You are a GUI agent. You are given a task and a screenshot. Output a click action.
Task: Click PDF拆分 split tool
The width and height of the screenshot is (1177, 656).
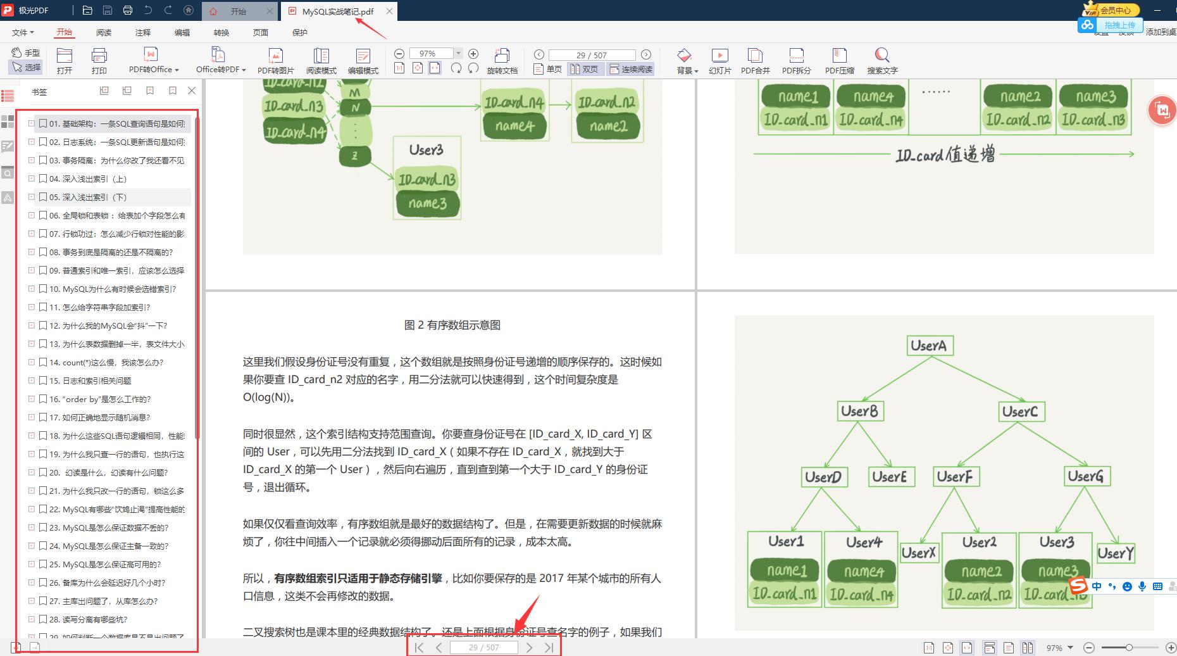[x=797, y=61]
